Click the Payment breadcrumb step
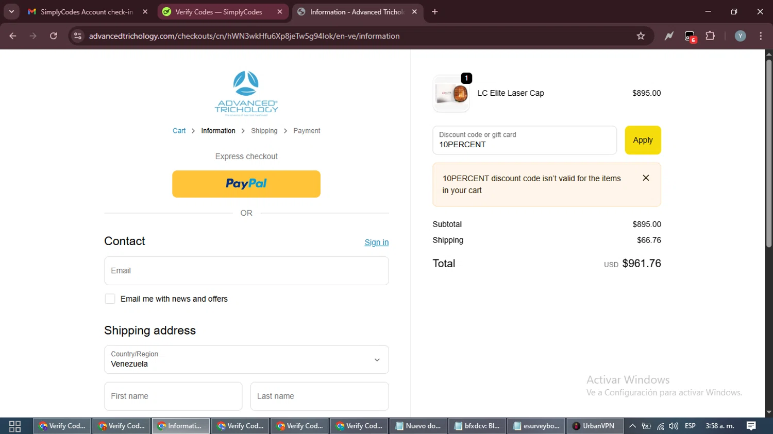Viewport: 773px width, 434px height. pos(307,131)
